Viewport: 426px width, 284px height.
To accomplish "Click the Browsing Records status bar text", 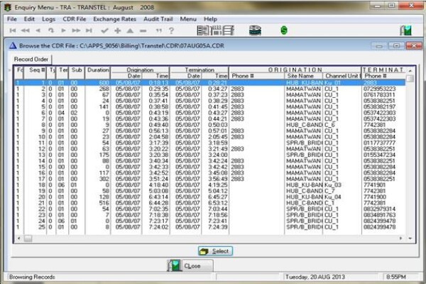I will 32,277.
